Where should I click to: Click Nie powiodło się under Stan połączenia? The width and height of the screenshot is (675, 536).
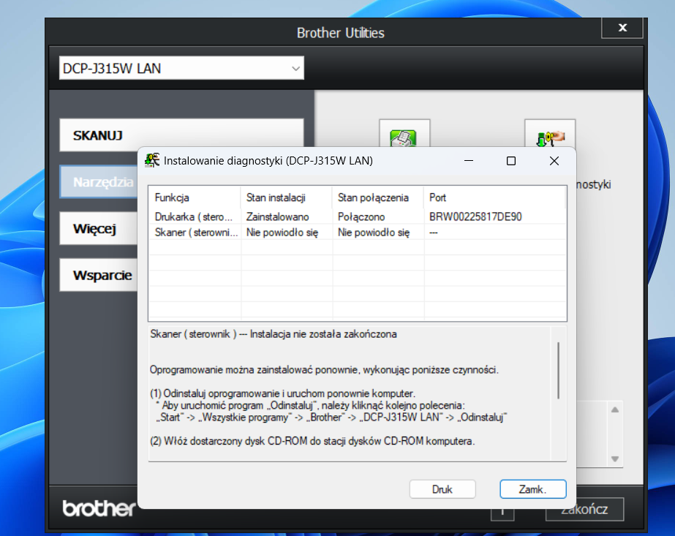(374, 233)
